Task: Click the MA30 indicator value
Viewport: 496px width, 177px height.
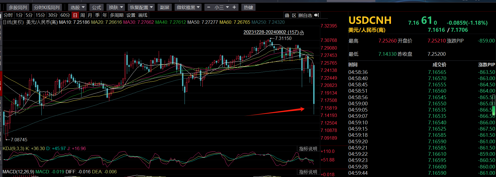Action: pos(139,22)
